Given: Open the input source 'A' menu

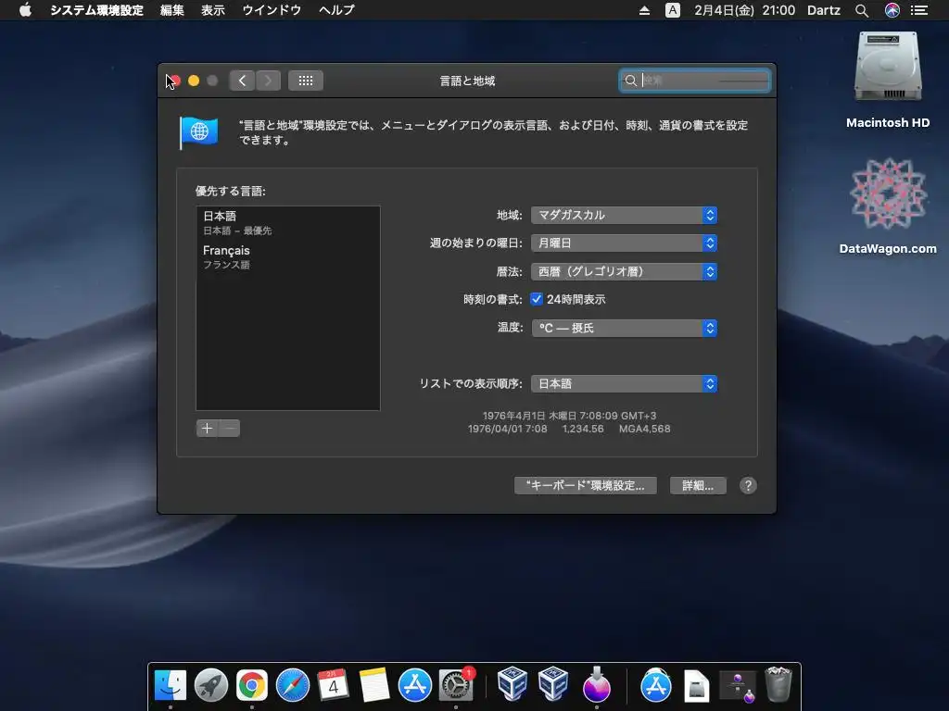Looking at the screenshot, I should pos(673,10).
